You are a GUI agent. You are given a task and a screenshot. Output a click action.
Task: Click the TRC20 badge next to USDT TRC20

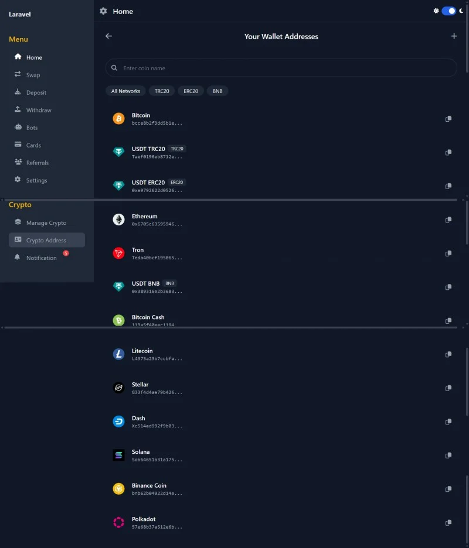(x=176, y=149)
